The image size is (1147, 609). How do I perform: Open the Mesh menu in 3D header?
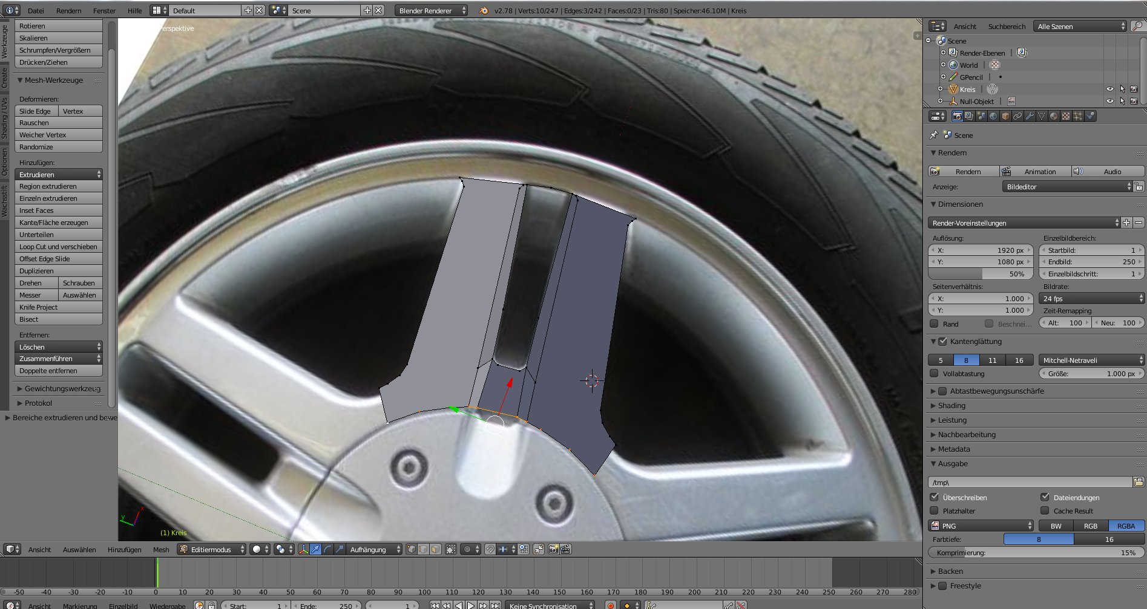click(161, 549)
